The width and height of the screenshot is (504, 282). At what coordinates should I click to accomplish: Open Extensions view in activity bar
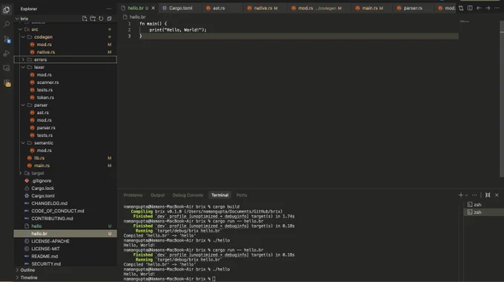point(7,83)
